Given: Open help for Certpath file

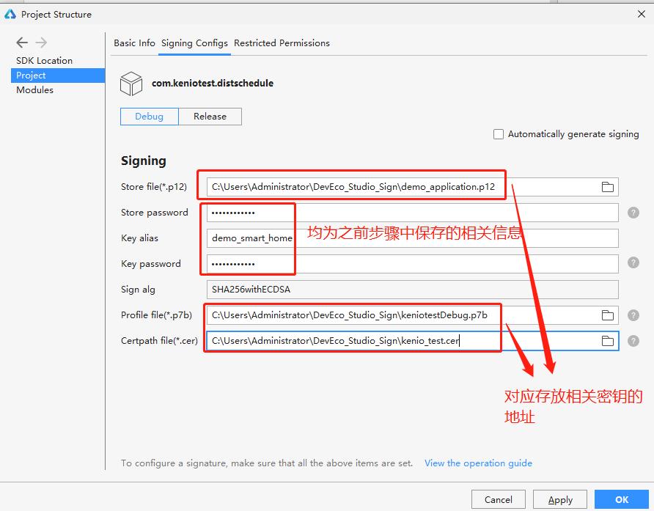Looking at the screenshot, I should coord(633,341).
